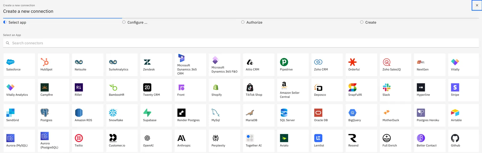Pick the Orderful connector icon
Image resolution: width=482 pixels, height=153 pixels.
point(352,62)
